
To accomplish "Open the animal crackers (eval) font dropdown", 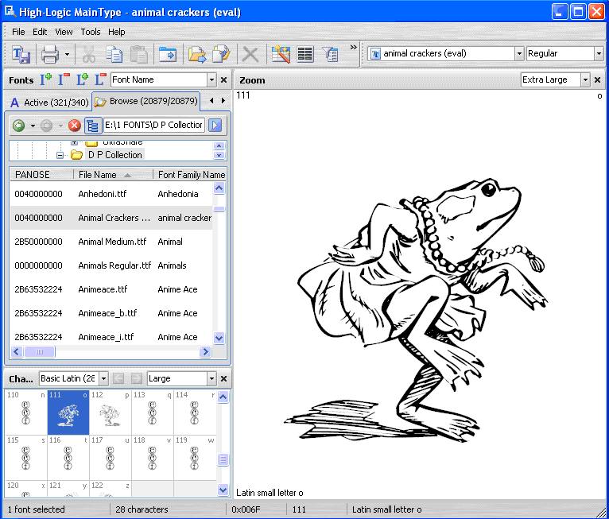I will tap(519, 53).
